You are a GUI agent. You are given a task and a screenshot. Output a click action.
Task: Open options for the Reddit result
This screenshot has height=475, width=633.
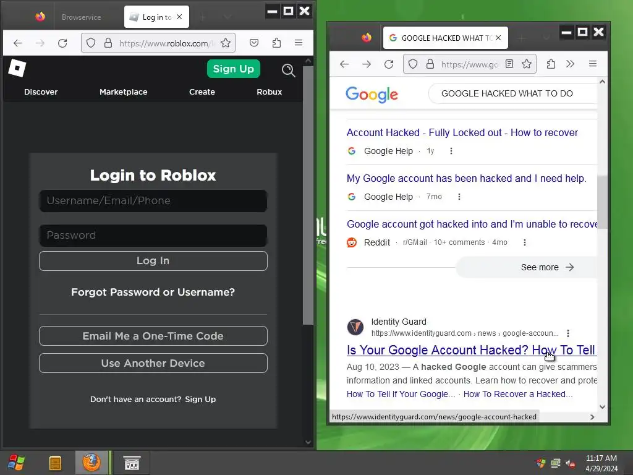524,242
